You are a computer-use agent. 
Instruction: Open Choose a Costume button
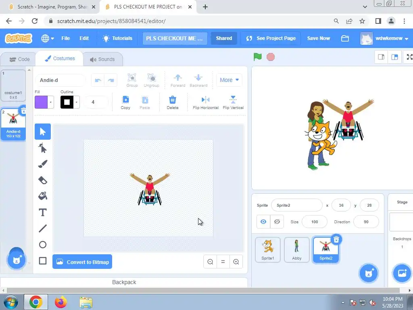[x=16, y=260]
